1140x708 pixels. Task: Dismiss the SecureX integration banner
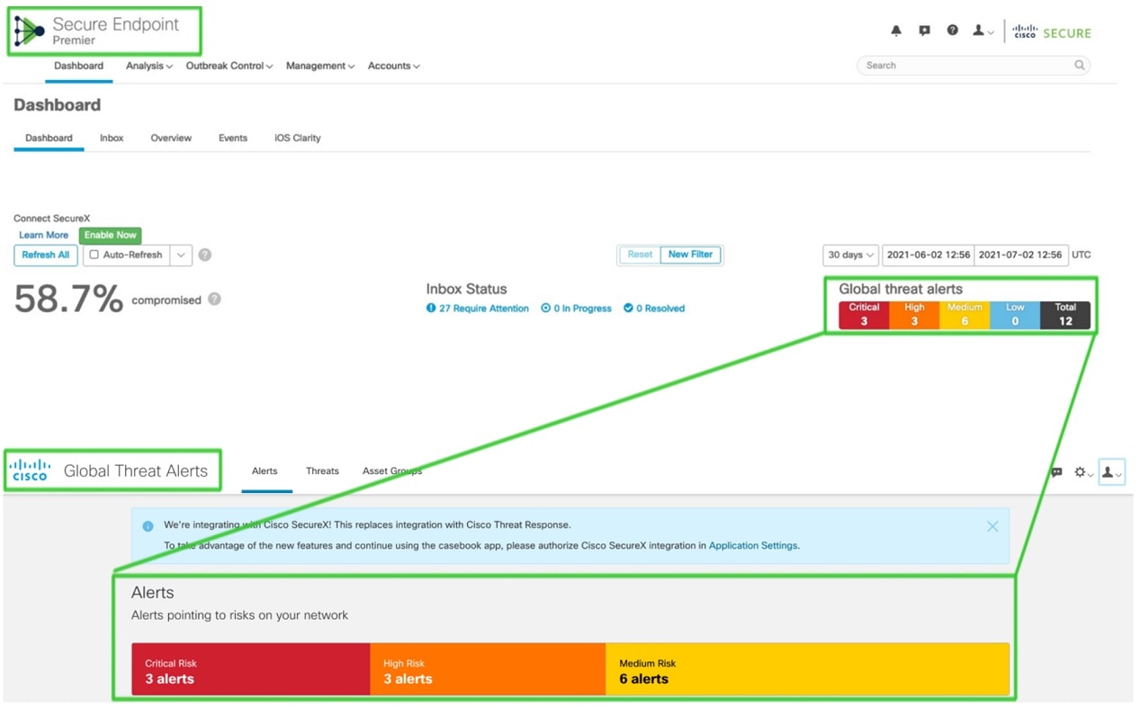(x=992, y=526)
